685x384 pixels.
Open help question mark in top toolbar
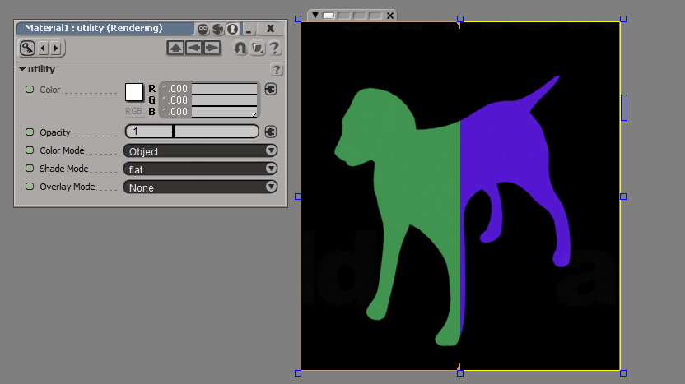tap(274, 48)
